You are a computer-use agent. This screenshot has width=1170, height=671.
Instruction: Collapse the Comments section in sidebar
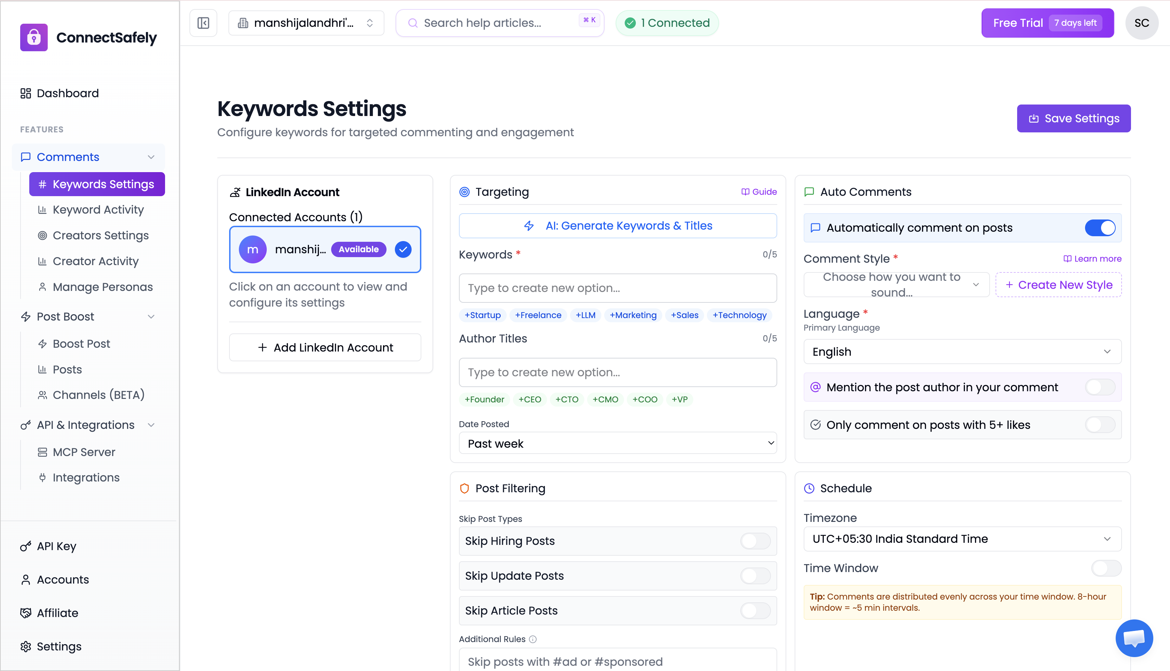pyautogui.click(x=151, y=157)
